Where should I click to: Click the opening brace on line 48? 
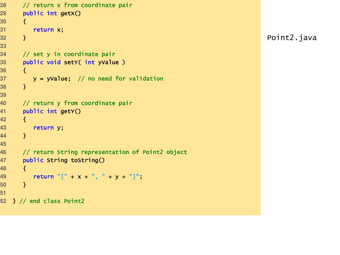25,168
